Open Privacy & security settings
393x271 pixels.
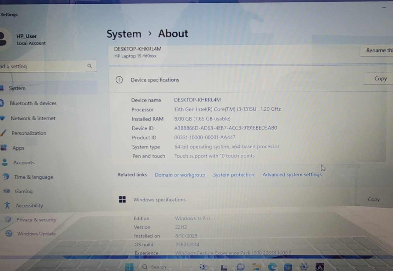point(36,220)
